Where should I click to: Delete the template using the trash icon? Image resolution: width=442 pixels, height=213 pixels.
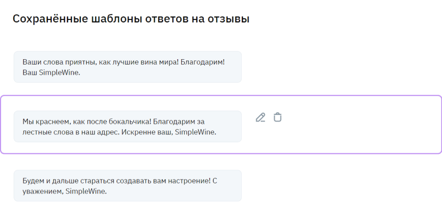[x=277, y=117]
